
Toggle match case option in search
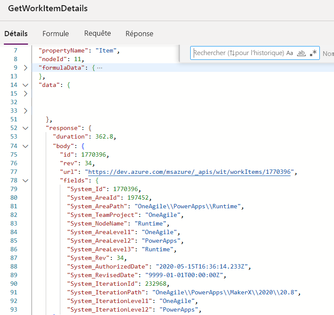pyautogui.click(x=290, y=53)
